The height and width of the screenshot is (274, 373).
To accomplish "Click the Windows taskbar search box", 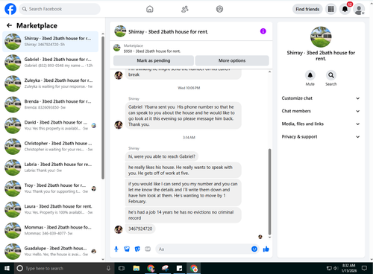I will pyautogui.click(x=63, y=268).
